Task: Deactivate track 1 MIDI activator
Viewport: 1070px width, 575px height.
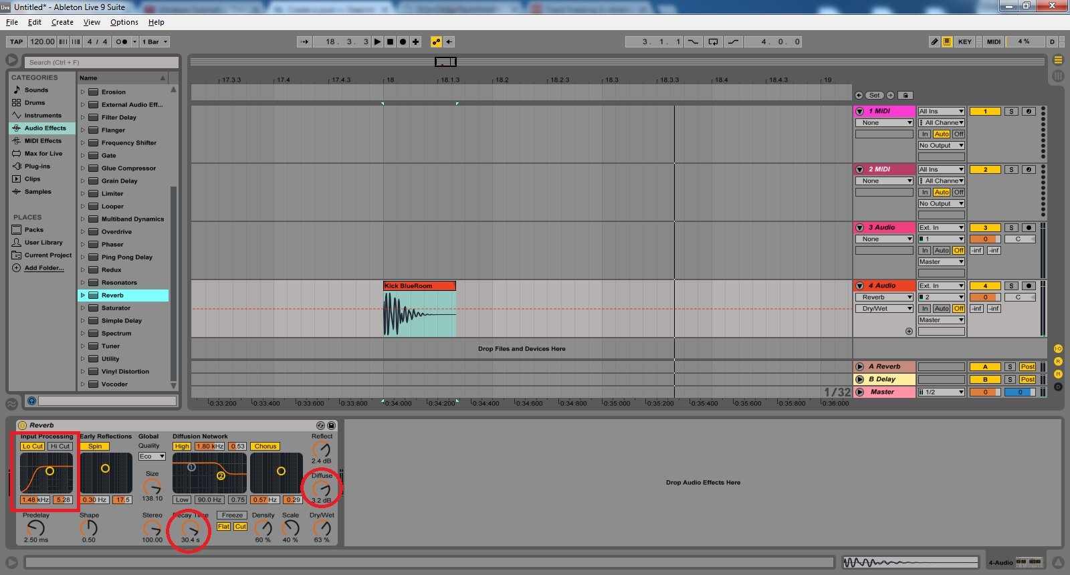Action: tap(985, 112)
